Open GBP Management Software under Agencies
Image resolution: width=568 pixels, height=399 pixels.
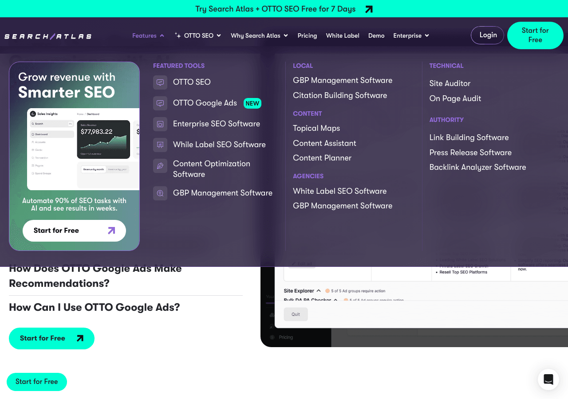[x=343, y=206]
